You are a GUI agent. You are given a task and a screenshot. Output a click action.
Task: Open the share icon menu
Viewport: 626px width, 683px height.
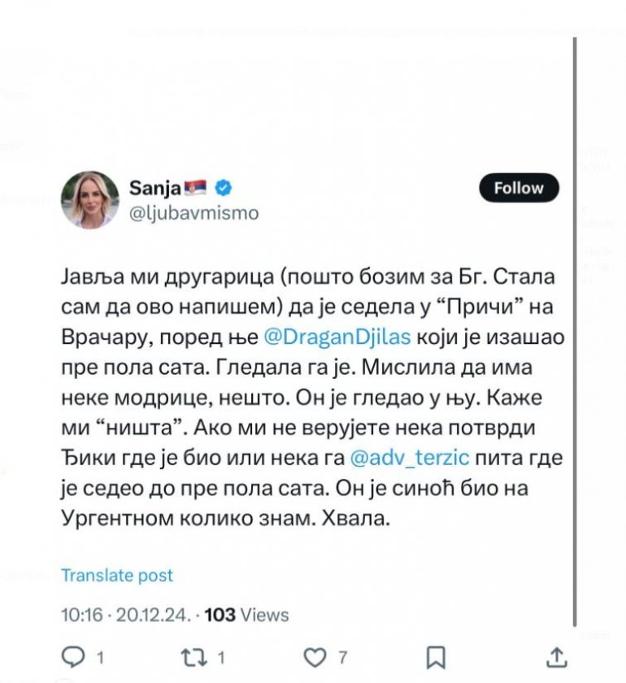click(x=557, y=656)
